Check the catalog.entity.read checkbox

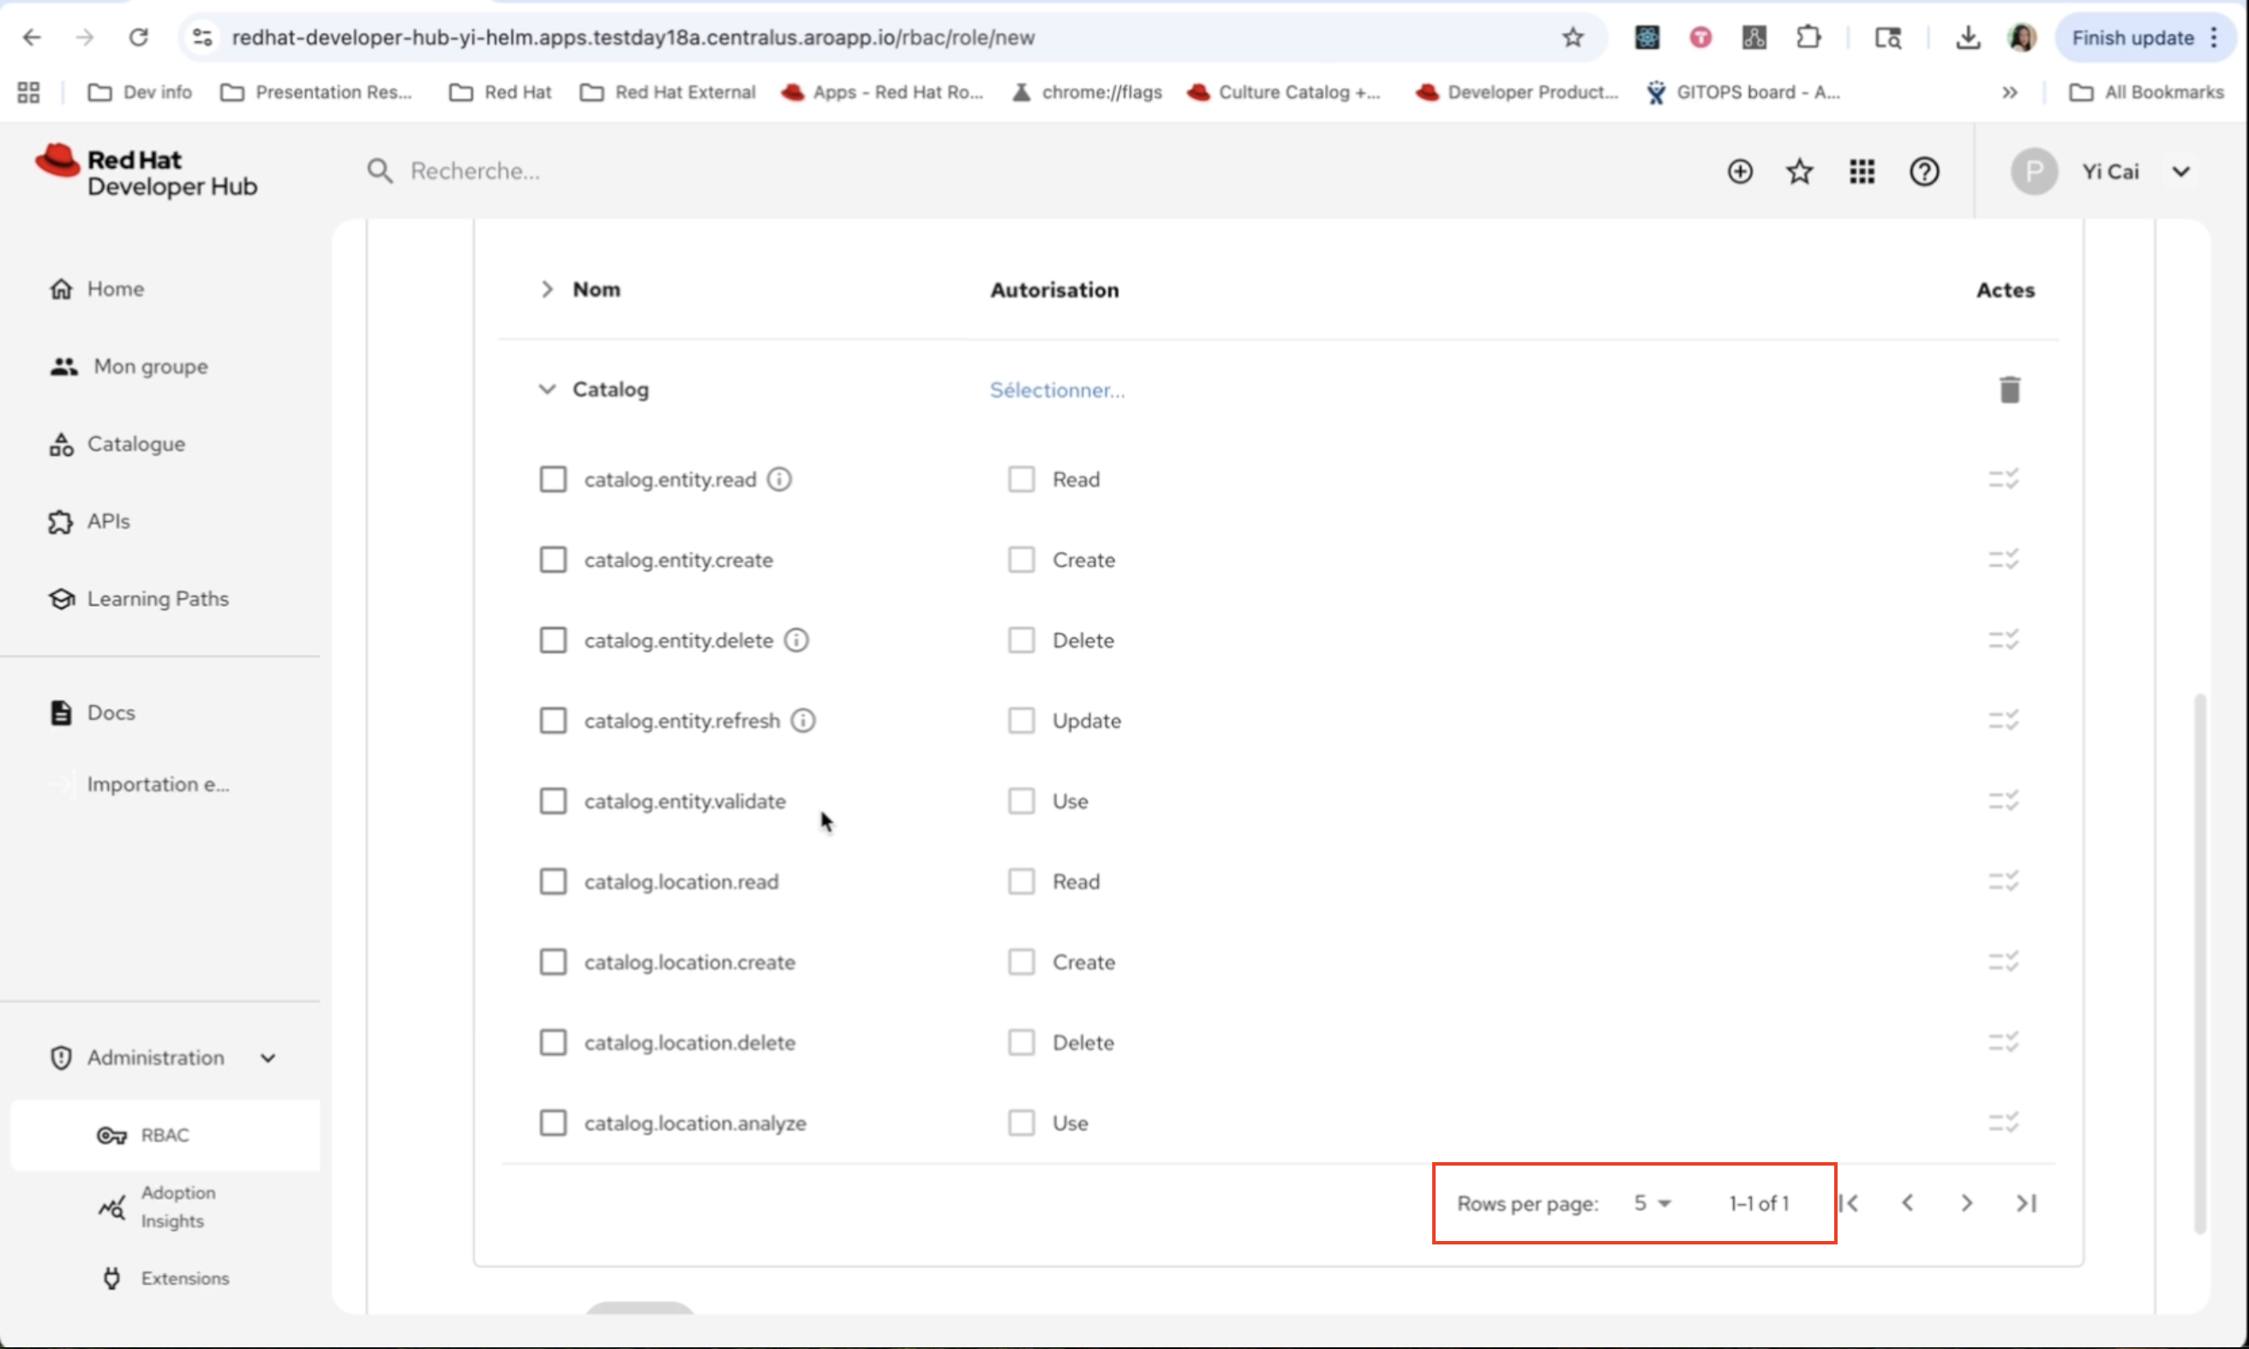click(x=553, y=479)
